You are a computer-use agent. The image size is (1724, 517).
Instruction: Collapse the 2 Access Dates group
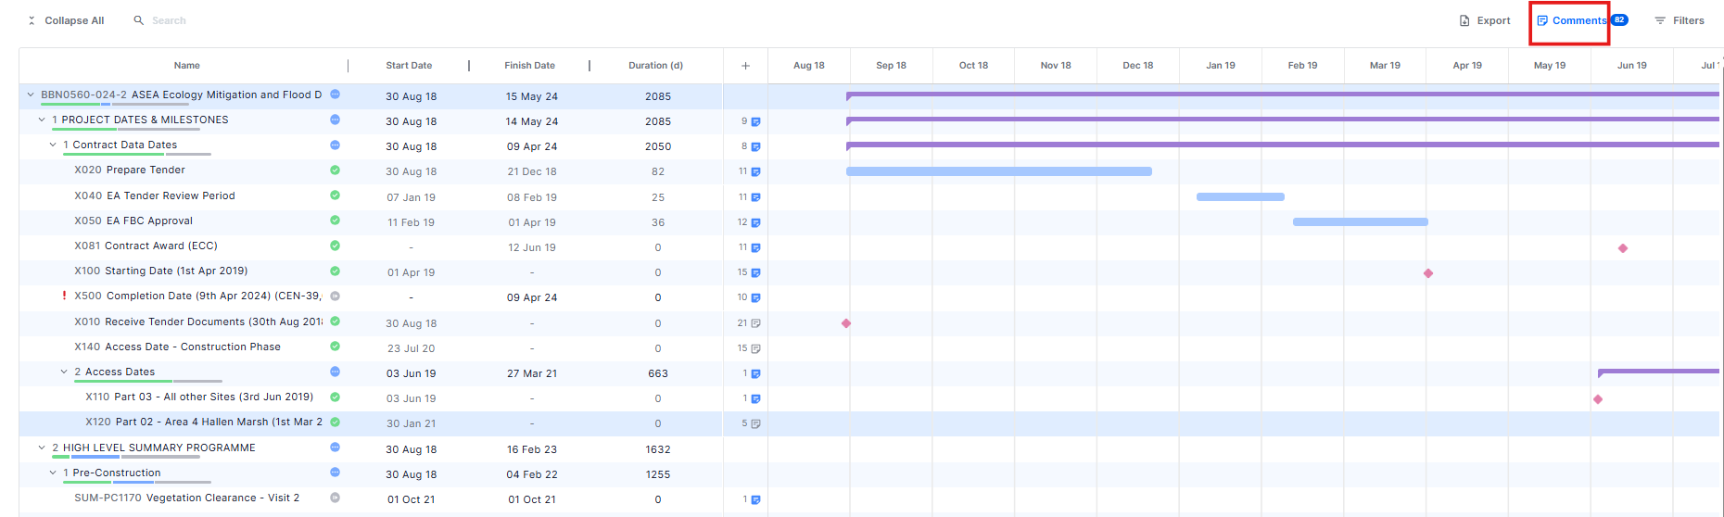[x=64, y=372]
